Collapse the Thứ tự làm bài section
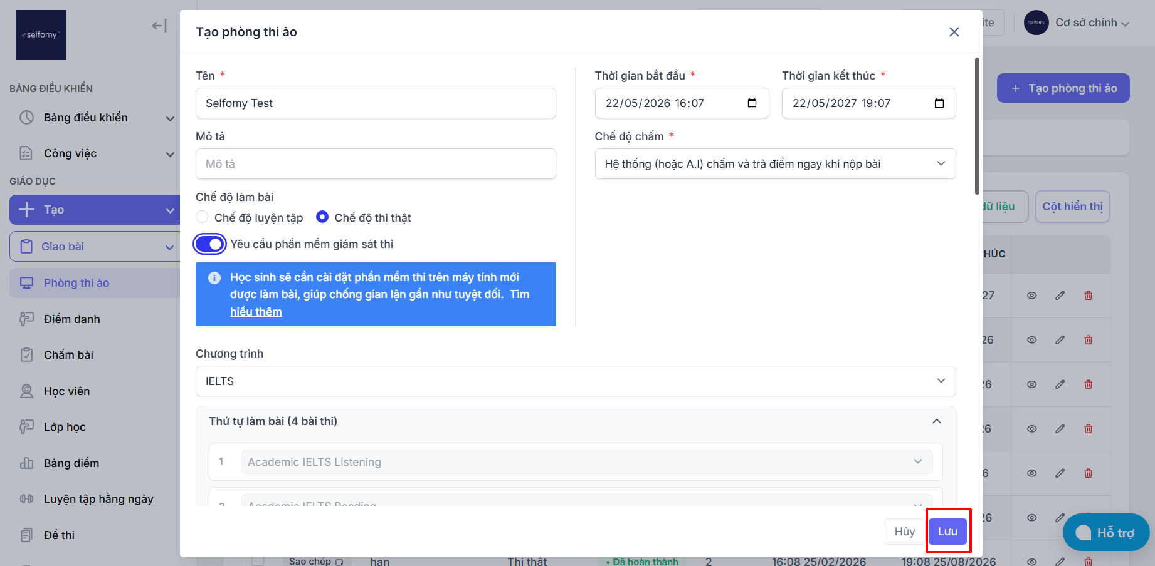Image resolution: width=1155 pixels, height=566 pixels. point(936,421)
